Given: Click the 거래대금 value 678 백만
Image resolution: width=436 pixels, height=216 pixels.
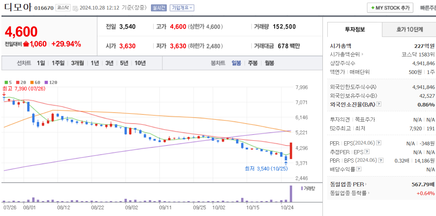Looking at the screenshot, I should tap(289, 46).
